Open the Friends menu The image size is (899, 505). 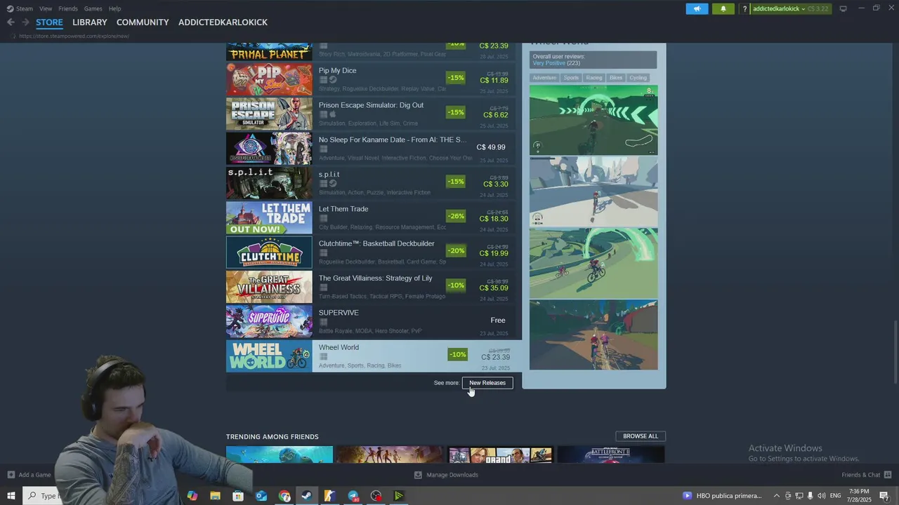[68, 8]
